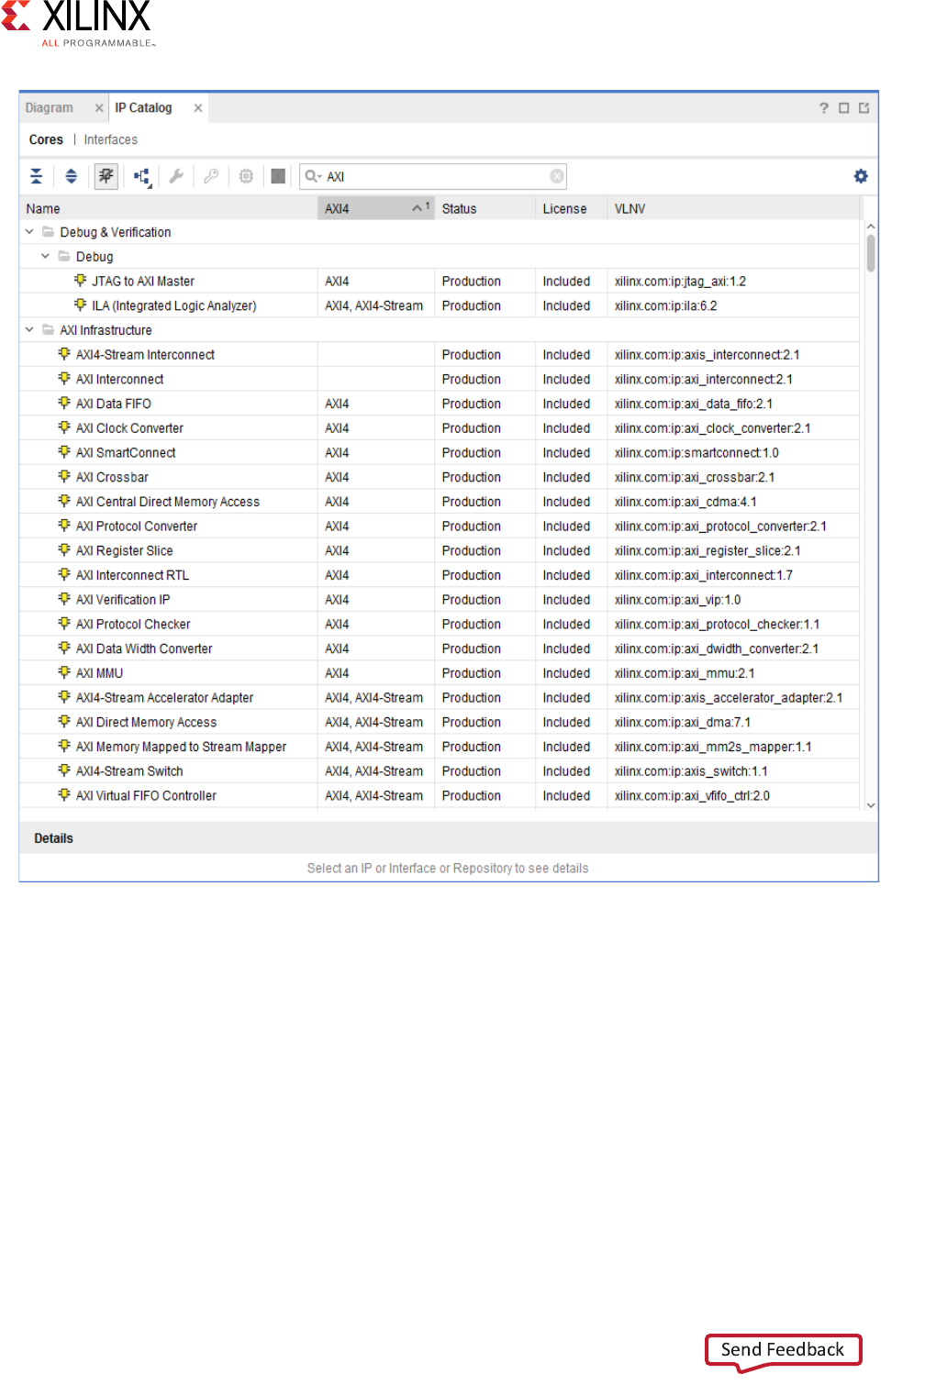Click the wrench Customize IP icon
Screen dimensions: 925x1385
(176, 176)
